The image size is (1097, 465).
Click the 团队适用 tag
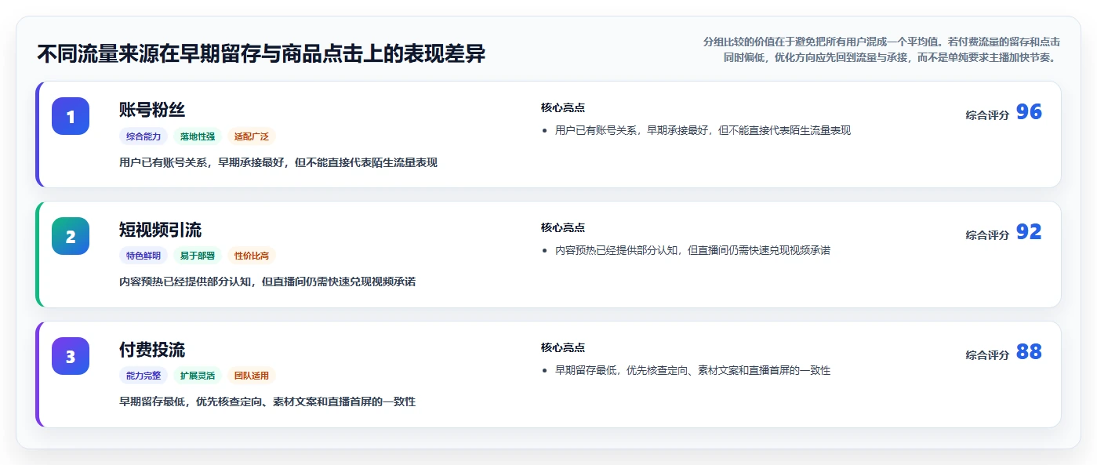252,376
